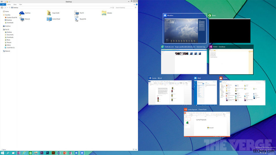Open Explorer Help question mark icon
276x155 pixels.
pyautogui.click(x=137, y=4)
